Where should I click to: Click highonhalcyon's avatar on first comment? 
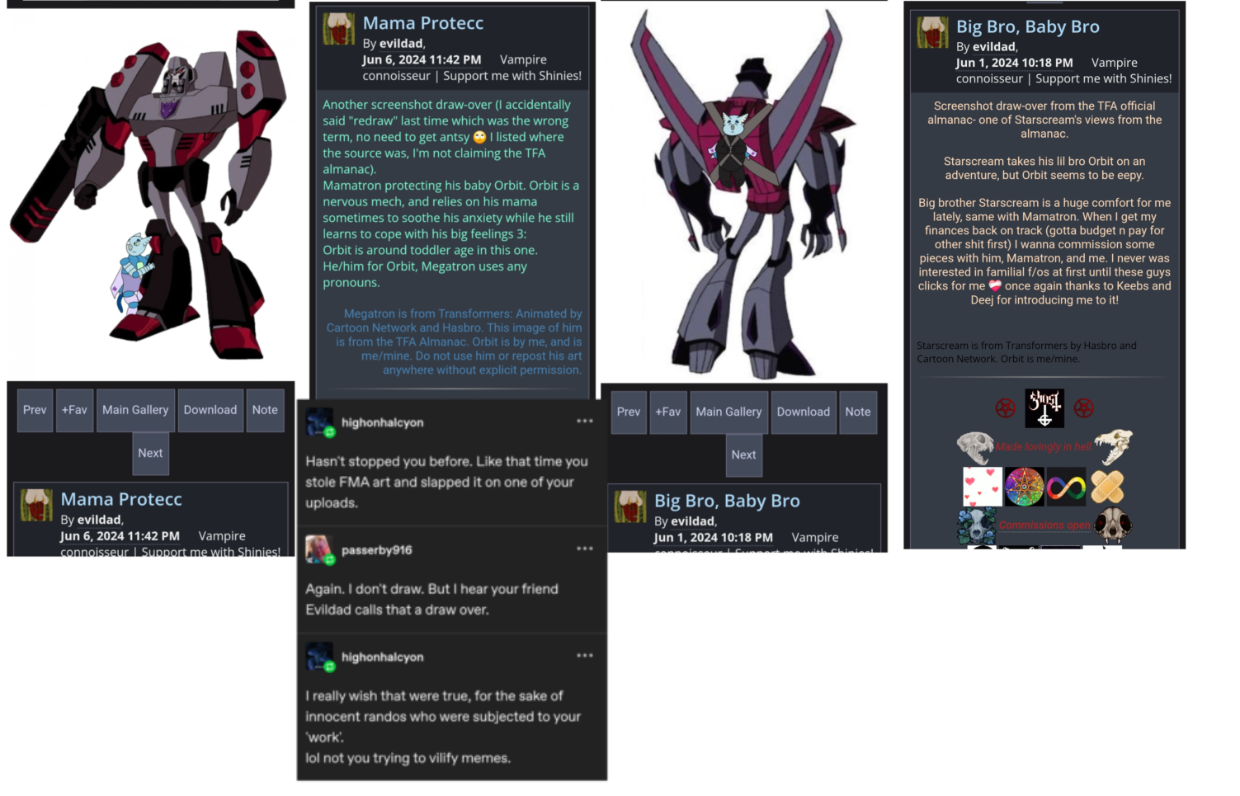pos(319,422)
